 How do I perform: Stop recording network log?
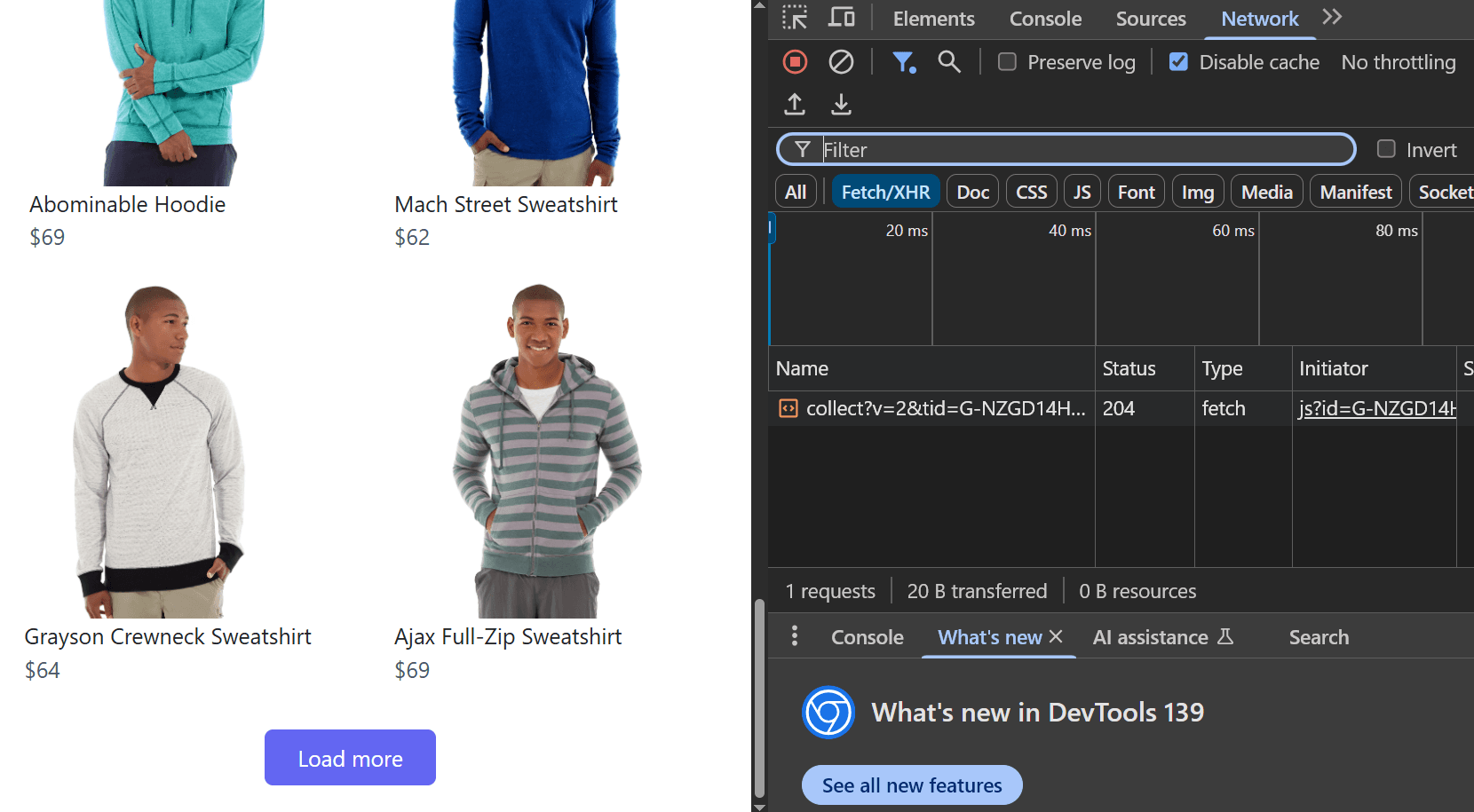coord(795,62)
